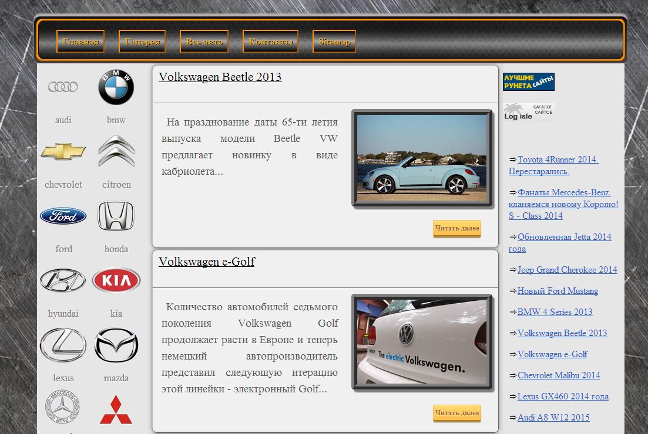Image resolution: width=648 pixels, height=434 pixels.
Task: Open the lexus text label link
Action: point(63,378)
